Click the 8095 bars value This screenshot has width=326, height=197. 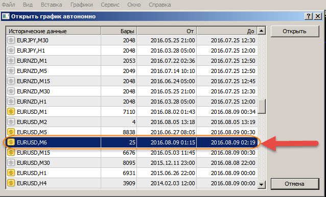[x=129, y=163]
